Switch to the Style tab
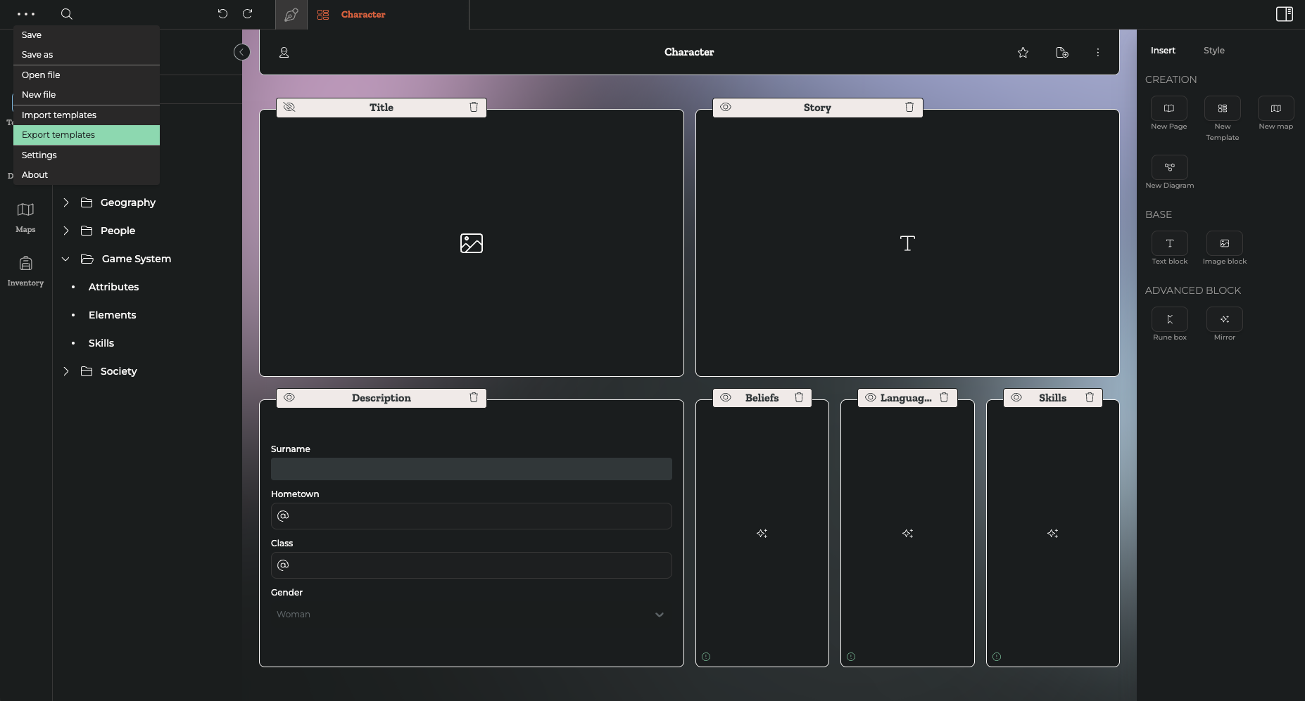This screenshot has height=701, width=1305. click(1213, 51)
